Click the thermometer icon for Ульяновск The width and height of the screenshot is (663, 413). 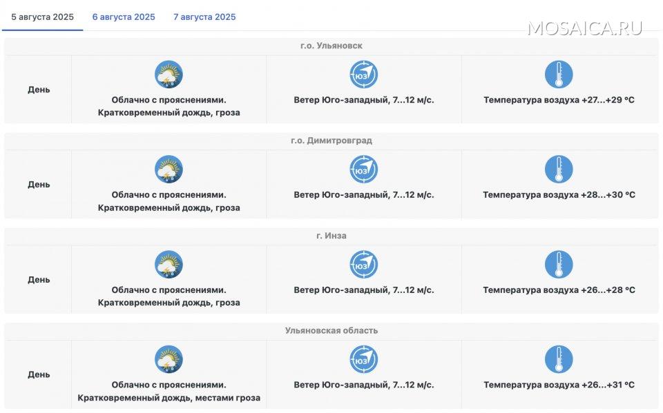pyautogui.click(x=559, y=74)
